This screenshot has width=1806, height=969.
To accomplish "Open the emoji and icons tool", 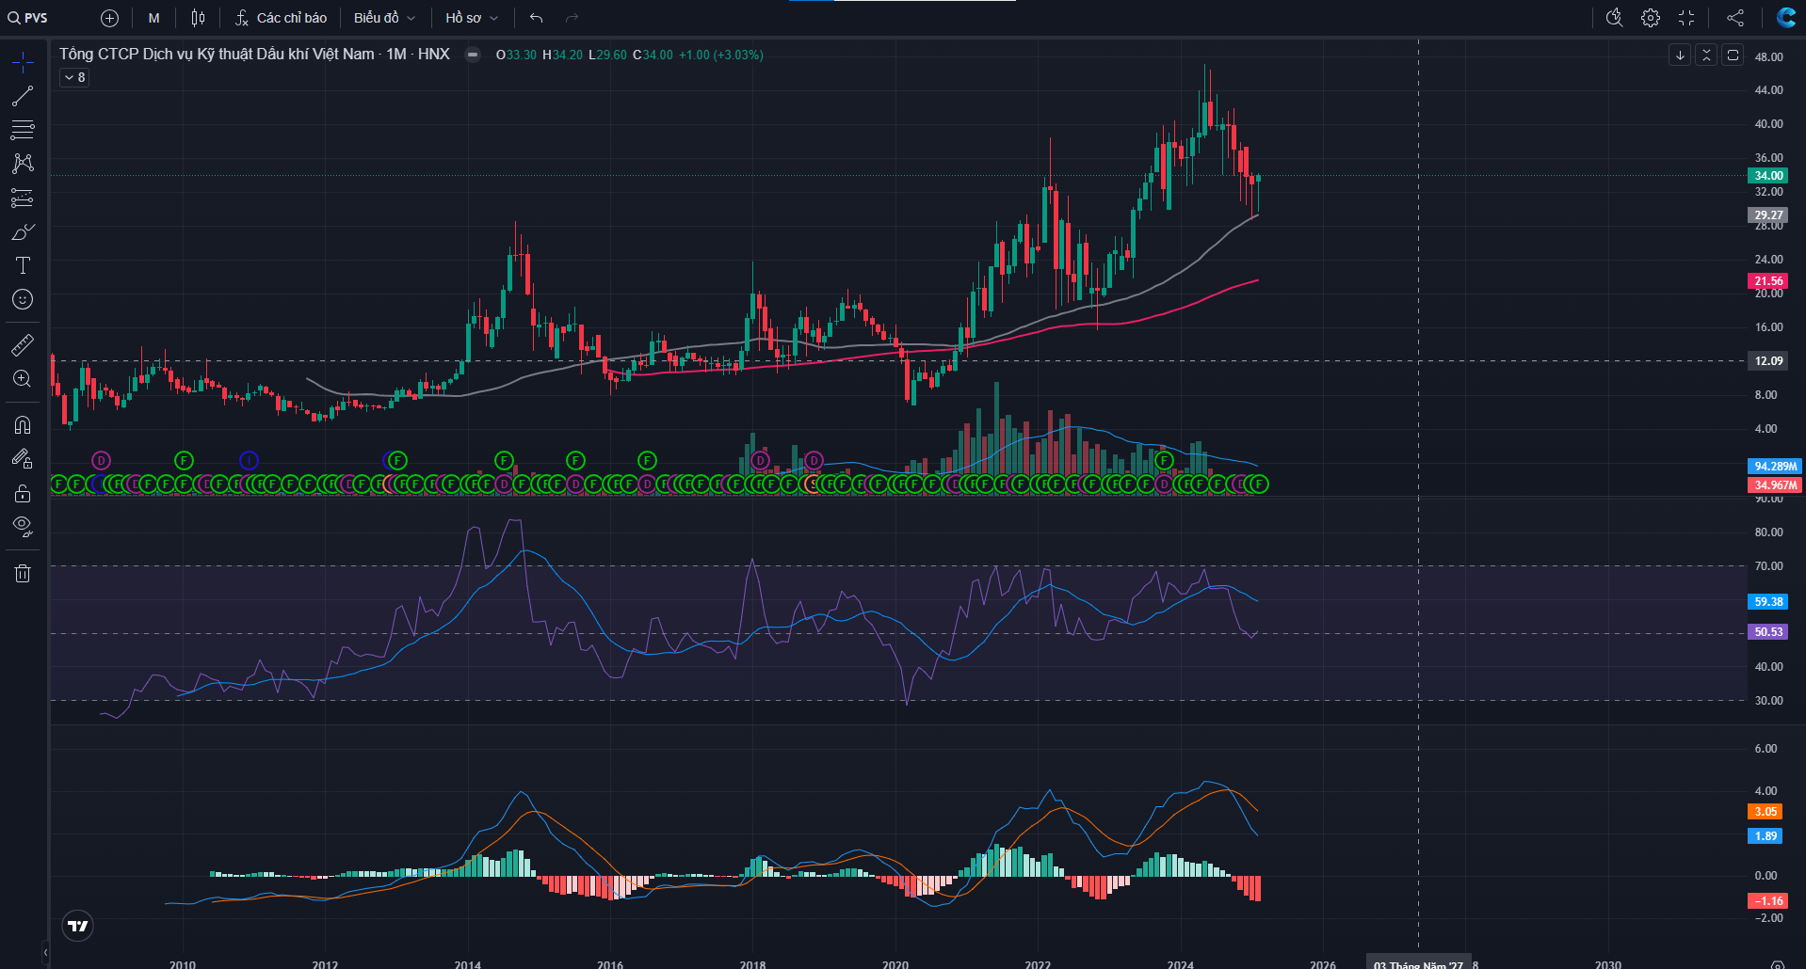I will (x=23, y=299).
